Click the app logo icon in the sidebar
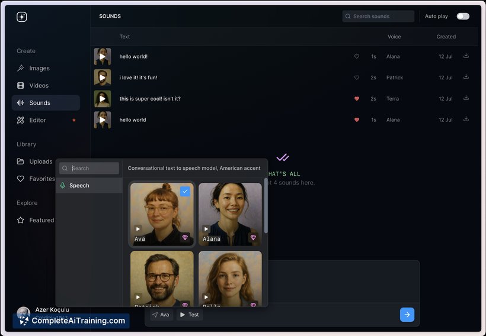This screenshot has width=486, height=336. [x=22, y=17]
